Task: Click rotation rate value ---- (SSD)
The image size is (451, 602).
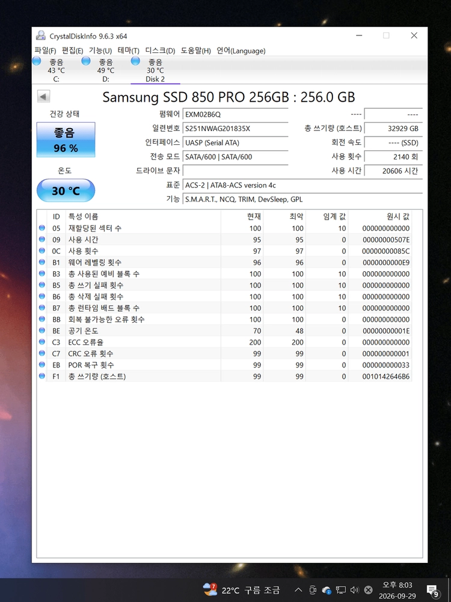Action: pyautogui.click(x=393, y=143)
